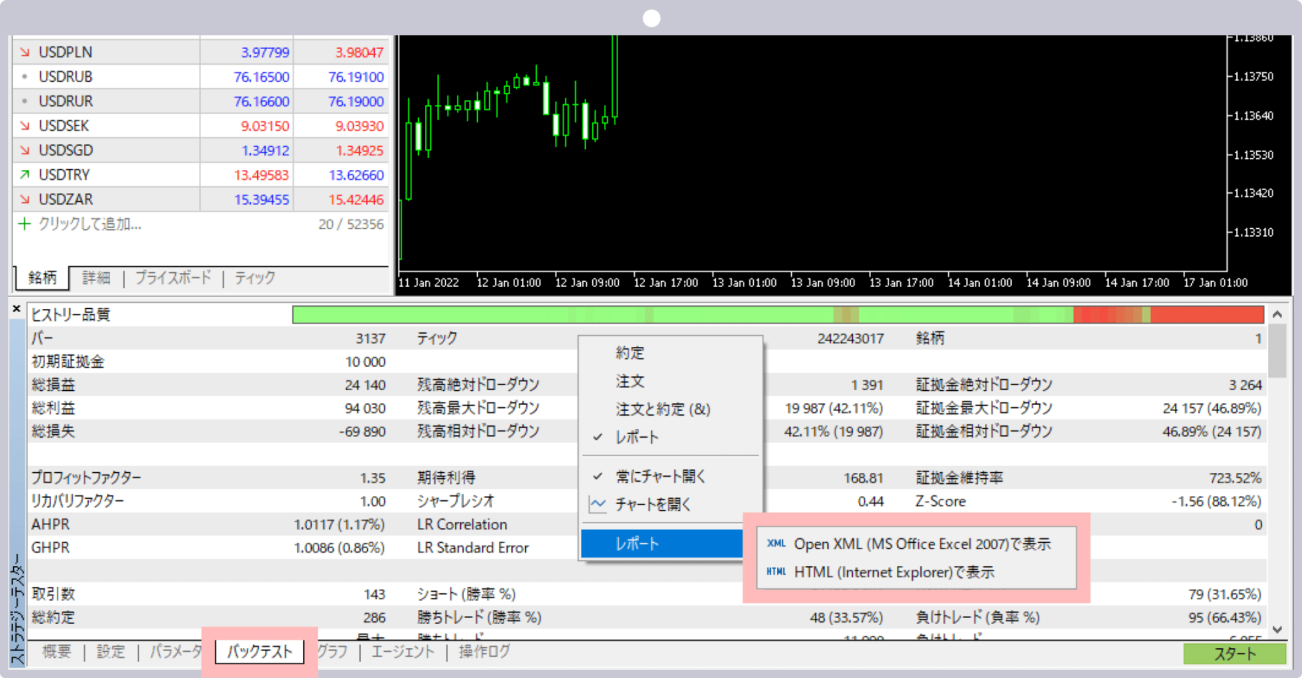Click USDZAR ask price 15.42446
This screenshot has width=1302, height=678.
coord(356,199)
